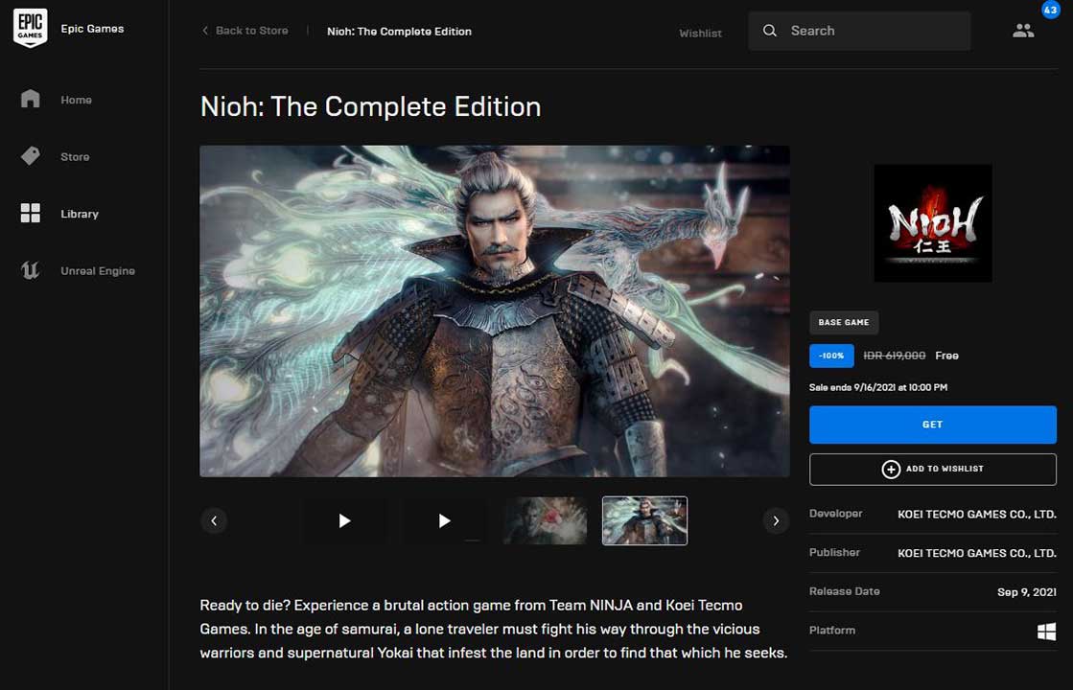Open the Home icon in sidebar

click(x=30, y=99)
